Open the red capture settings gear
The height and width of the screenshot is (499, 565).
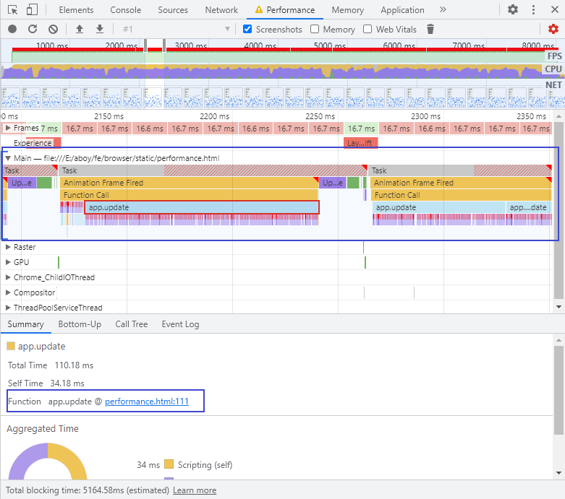(x=553, y=29)
